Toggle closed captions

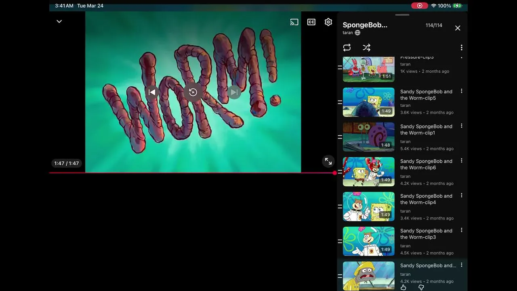tap(311, 22)
